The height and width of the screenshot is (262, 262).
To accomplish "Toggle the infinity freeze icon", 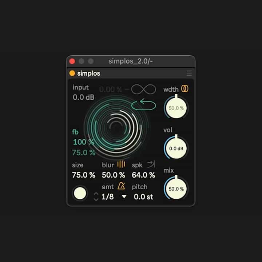I will [143, 90].
